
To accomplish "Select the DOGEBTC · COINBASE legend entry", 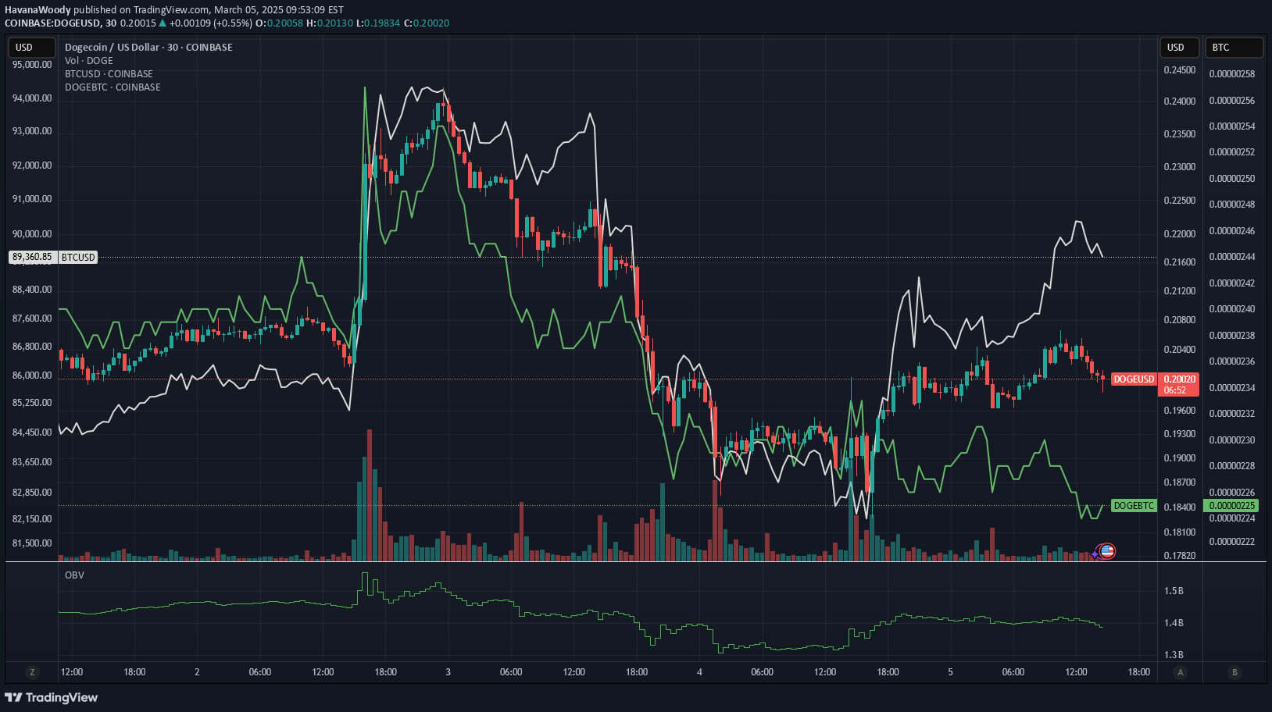I will [x=113, y=87].
